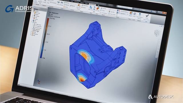Select Constraints in the browser tree
Screen dimensions: 183x103
tap(37, 16)
